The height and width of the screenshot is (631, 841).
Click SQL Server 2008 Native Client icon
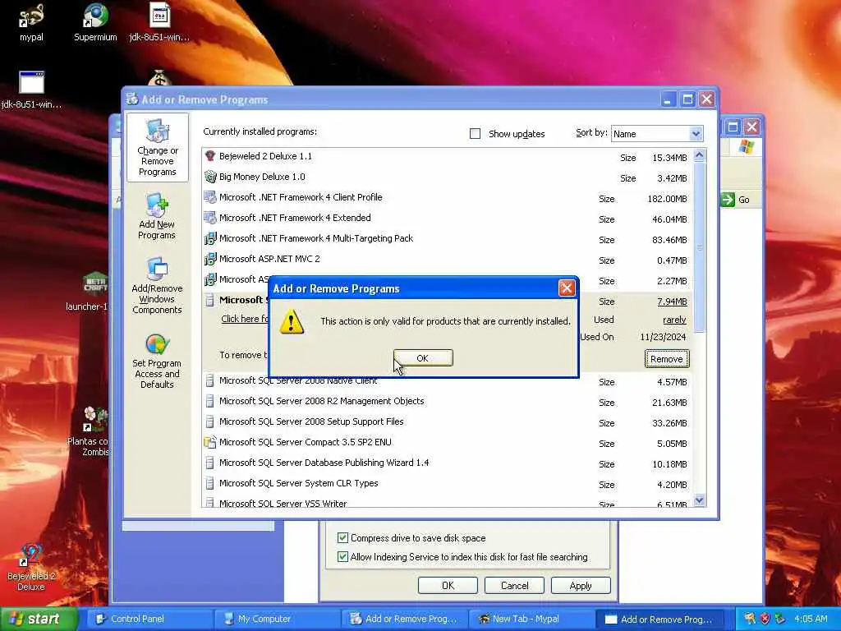[210, 381]
